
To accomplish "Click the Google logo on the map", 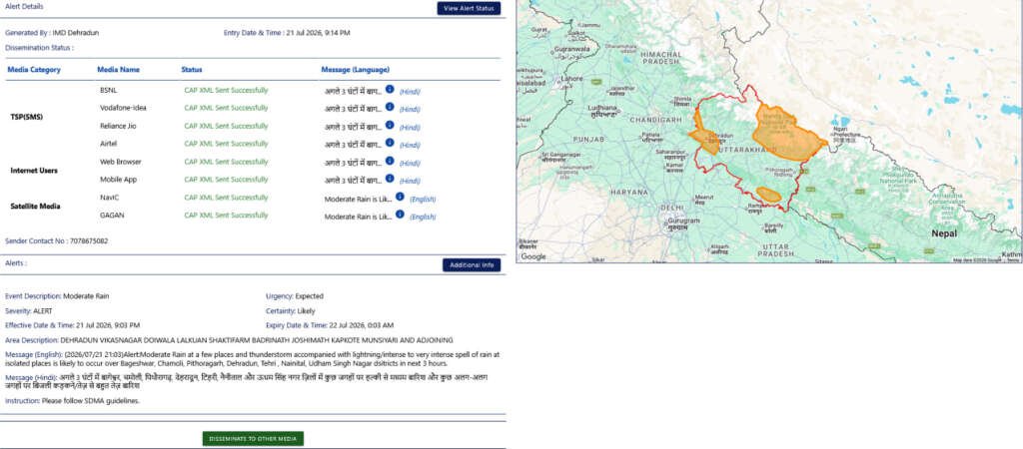I will tap(533, 256).
